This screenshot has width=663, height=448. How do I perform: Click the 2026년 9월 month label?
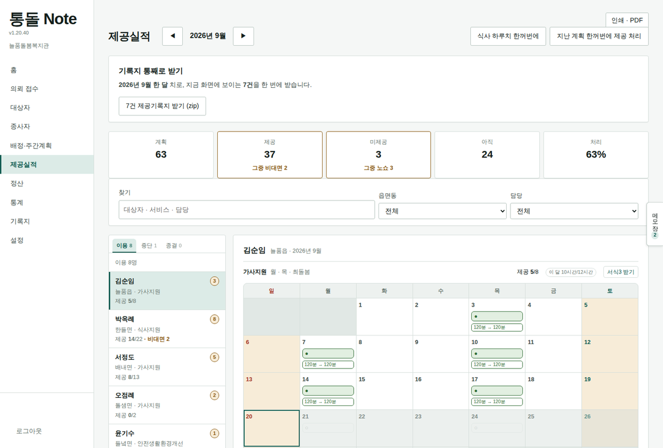[x=208, y=36]
